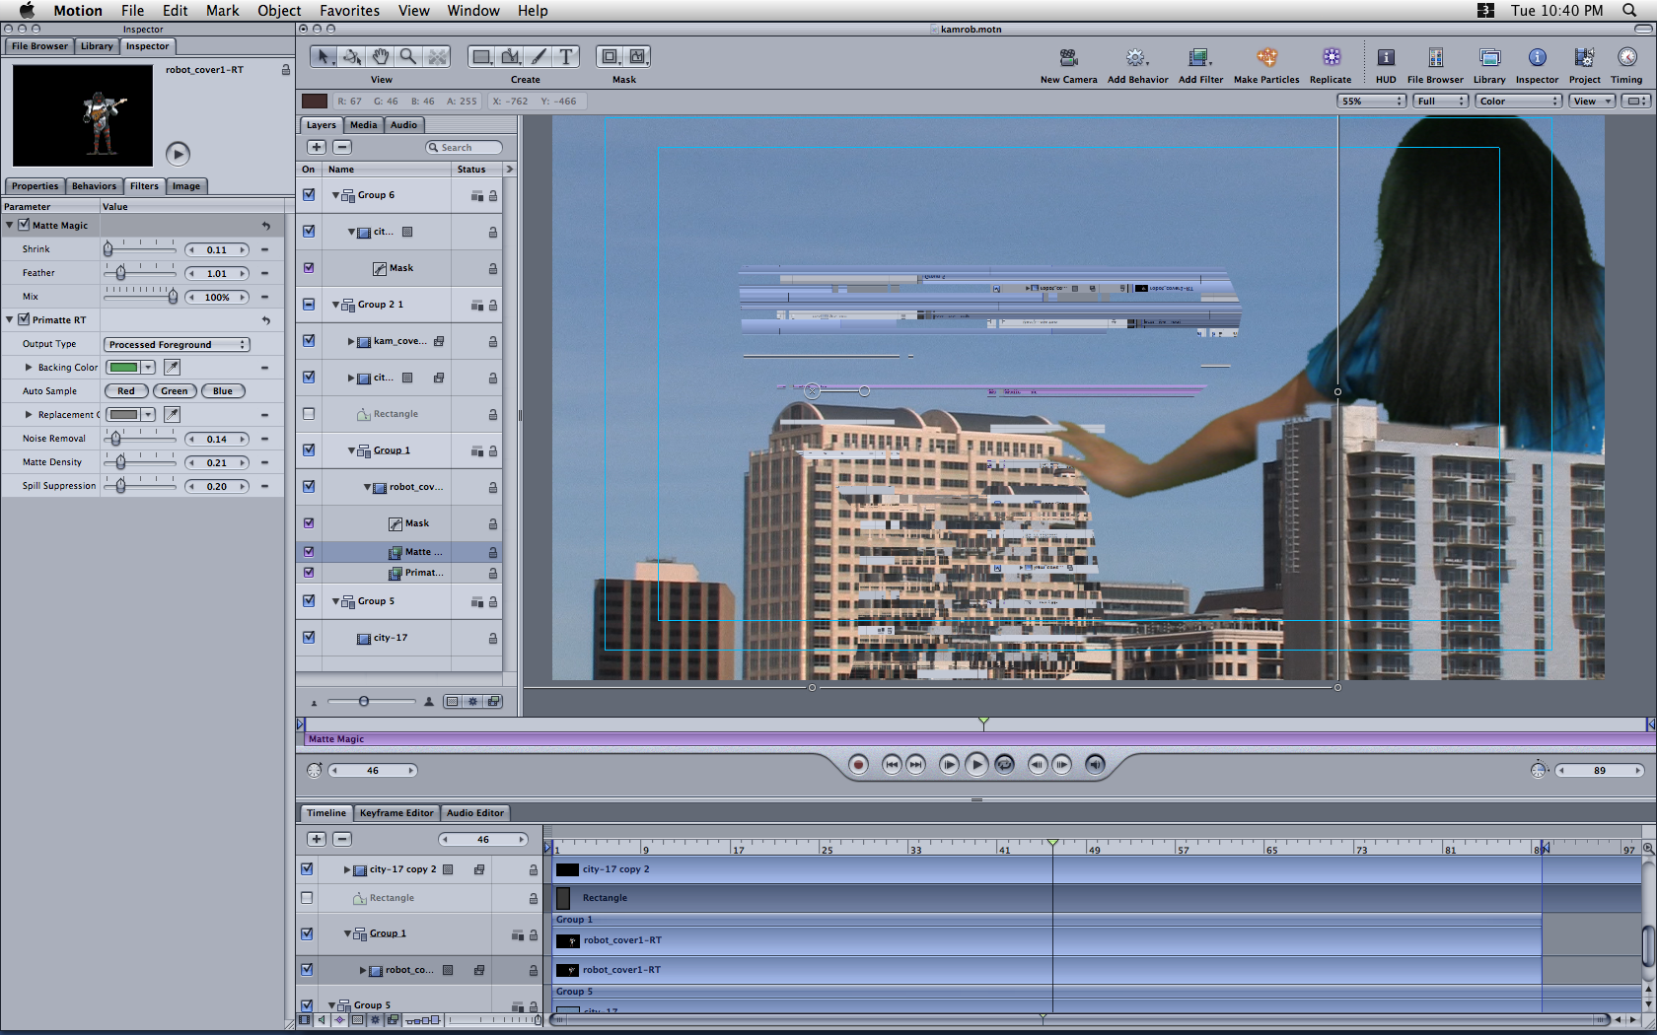This screenshot has height=1035, width=1657.
Task: Click the Add Behavior gear icon
Action: pos(1136,58)
